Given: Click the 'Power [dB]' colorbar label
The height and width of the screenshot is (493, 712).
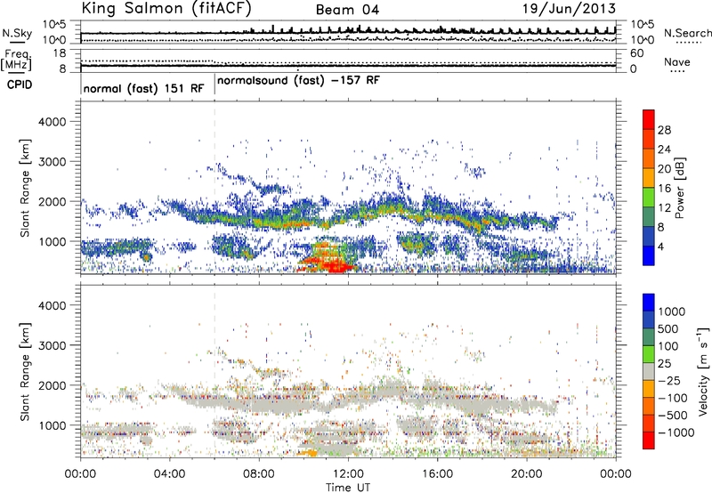Looking at the screenshot, I should coord(679,189).
